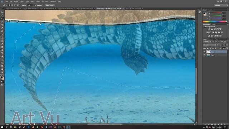Select the Gradient tool
This screenshot has height=129, width=229.
[2, 47]
